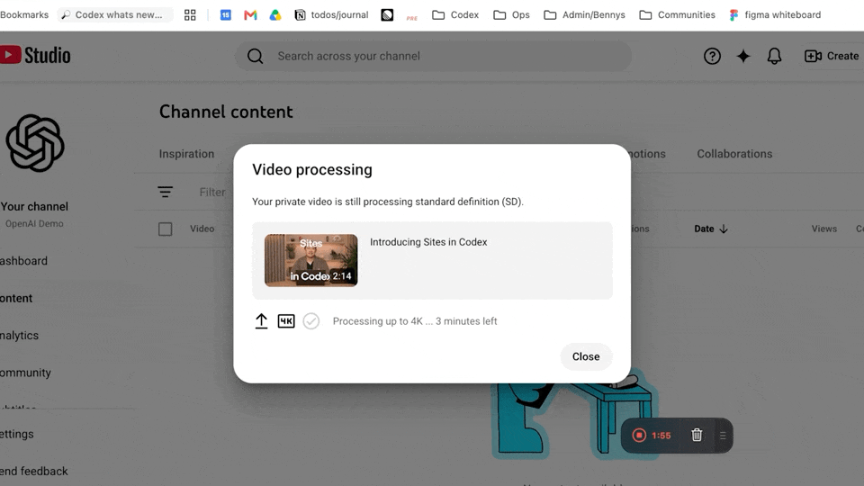Open the recording widget menu handle
This screenshot has height=486, width=864.
coord(723,436)
